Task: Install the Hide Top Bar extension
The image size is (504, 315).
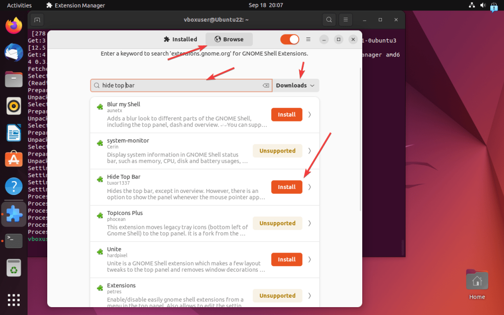Action: click(x=286, y=187)
